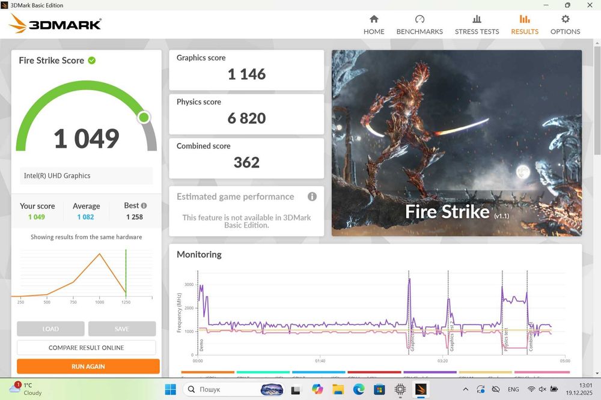Minimize the 3DMark window
The width and height of the screenshot is (601, 400).
point(546,5)
